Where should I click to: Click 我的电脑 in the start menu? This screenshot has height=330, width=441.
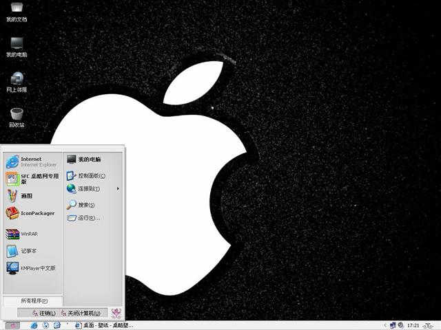pyautogui.click(x=88, y=159)
